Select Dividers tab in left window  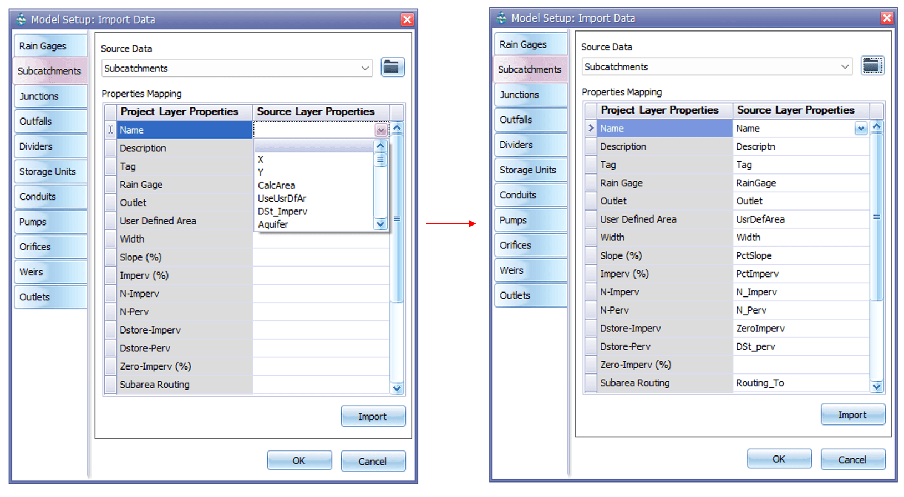point(50,146)
